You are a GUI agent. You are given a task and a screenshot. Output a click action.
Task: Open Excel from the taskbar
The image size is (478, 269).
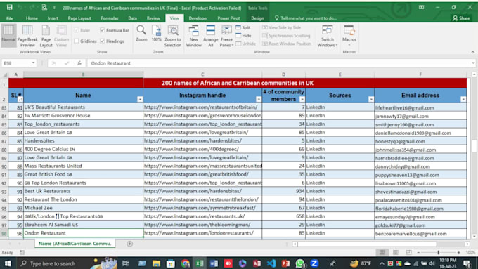(x=200, y=263)
